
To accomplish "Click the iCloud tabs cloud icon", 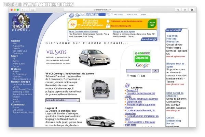I will click(x=33, y=10).
